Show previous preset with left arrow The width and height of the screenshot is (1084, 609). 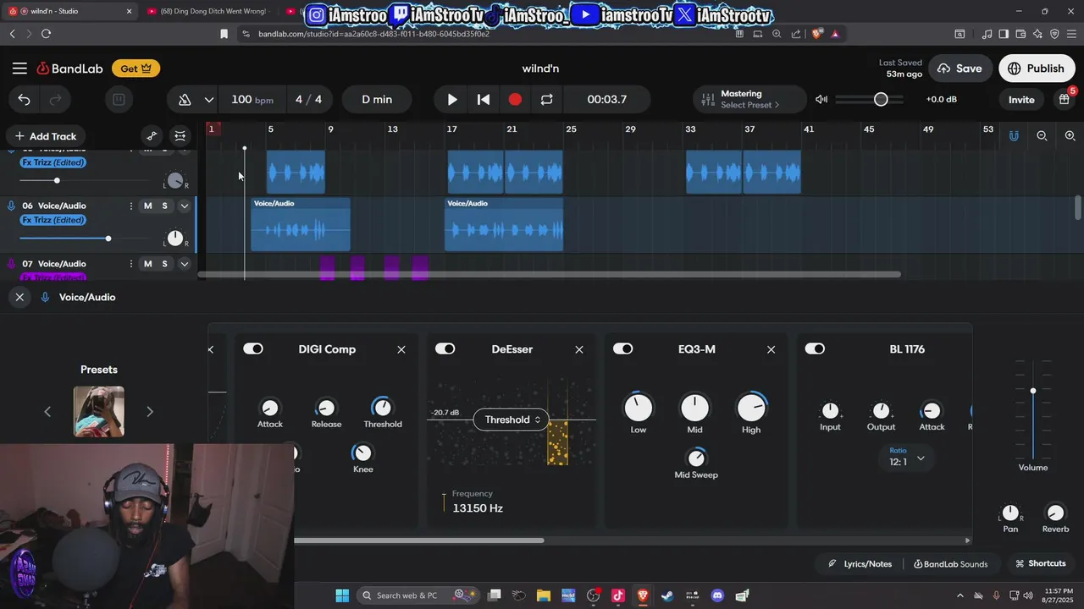pos(47,412)
